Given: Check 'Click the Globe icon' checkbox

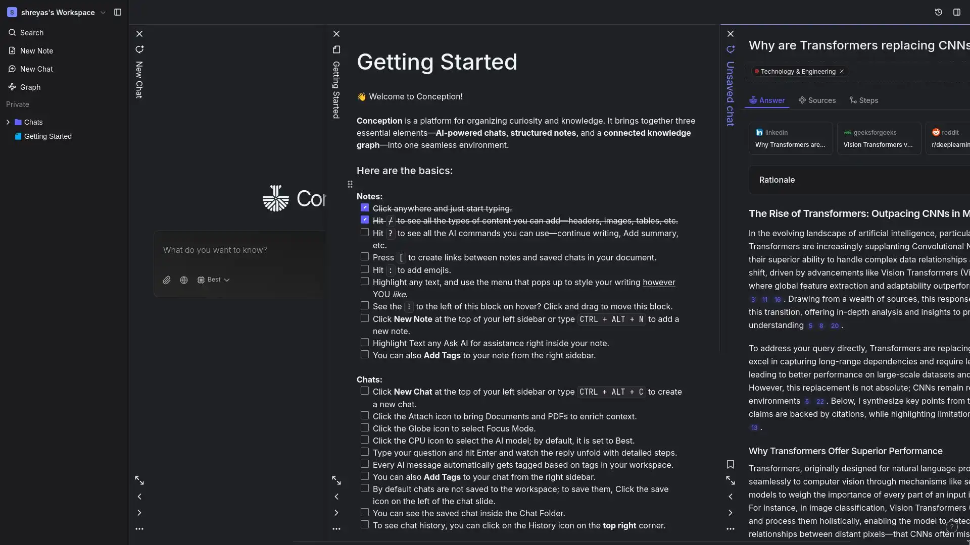Looking at the screenshot, I should click(x=365, y=428).
